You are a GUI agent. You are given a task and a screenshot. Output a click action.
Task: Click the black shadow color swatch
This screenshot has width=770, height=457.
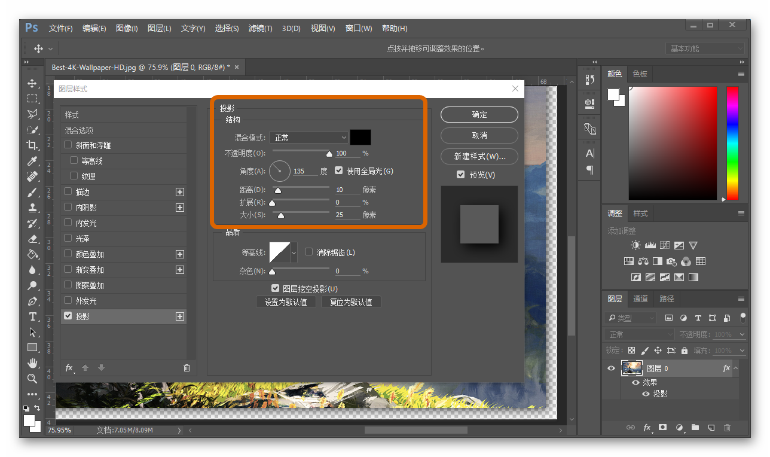[360, 137]
